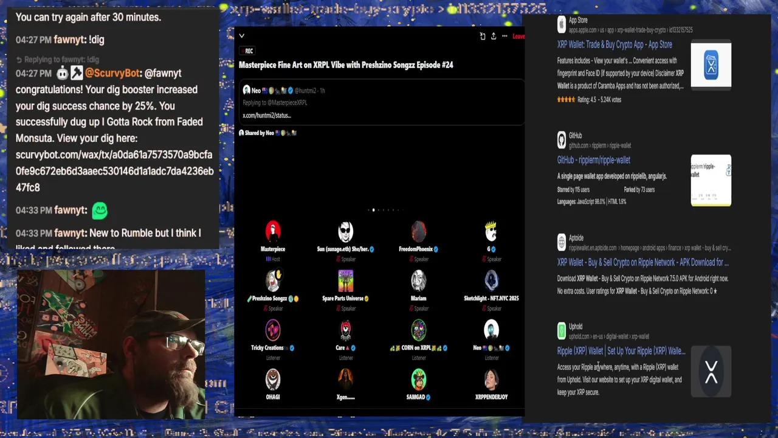This screenshot has height=438, width=778.
Task: Open the FreedomPhoenix speaker avatar
Action: pyautogui.click(x=419, y=231)
